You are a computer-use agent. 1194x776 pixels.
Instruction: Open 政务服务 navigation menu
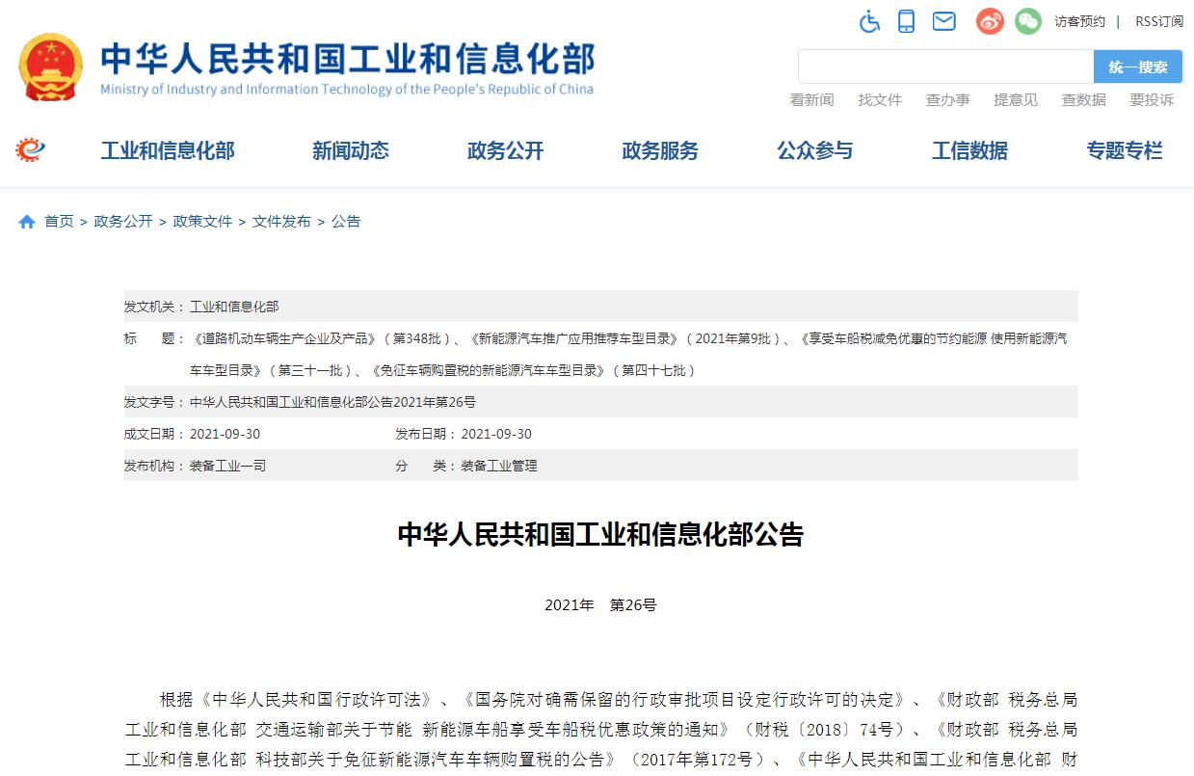(660, 150)
